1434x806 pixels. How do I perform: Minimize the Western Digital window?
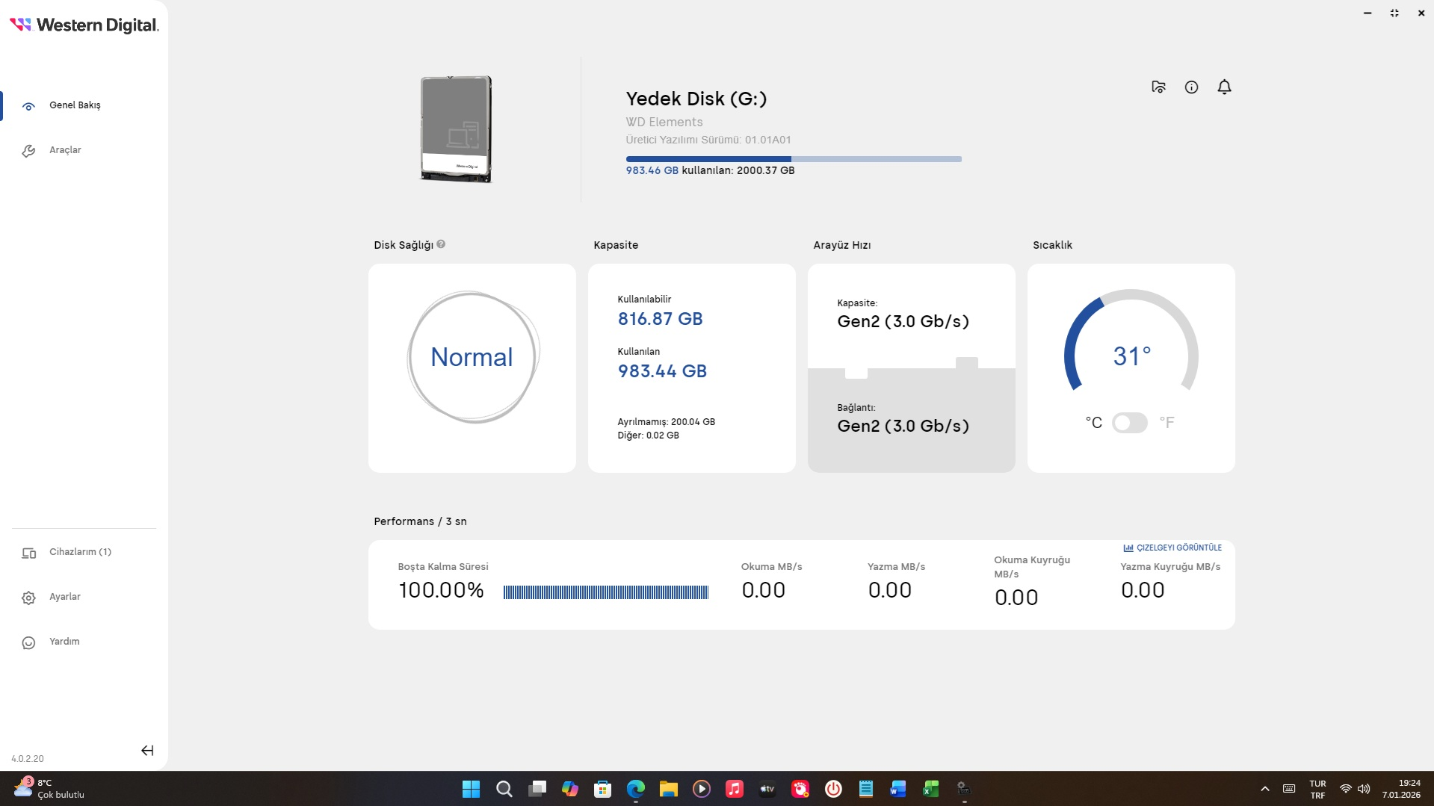coord(1367,13)
